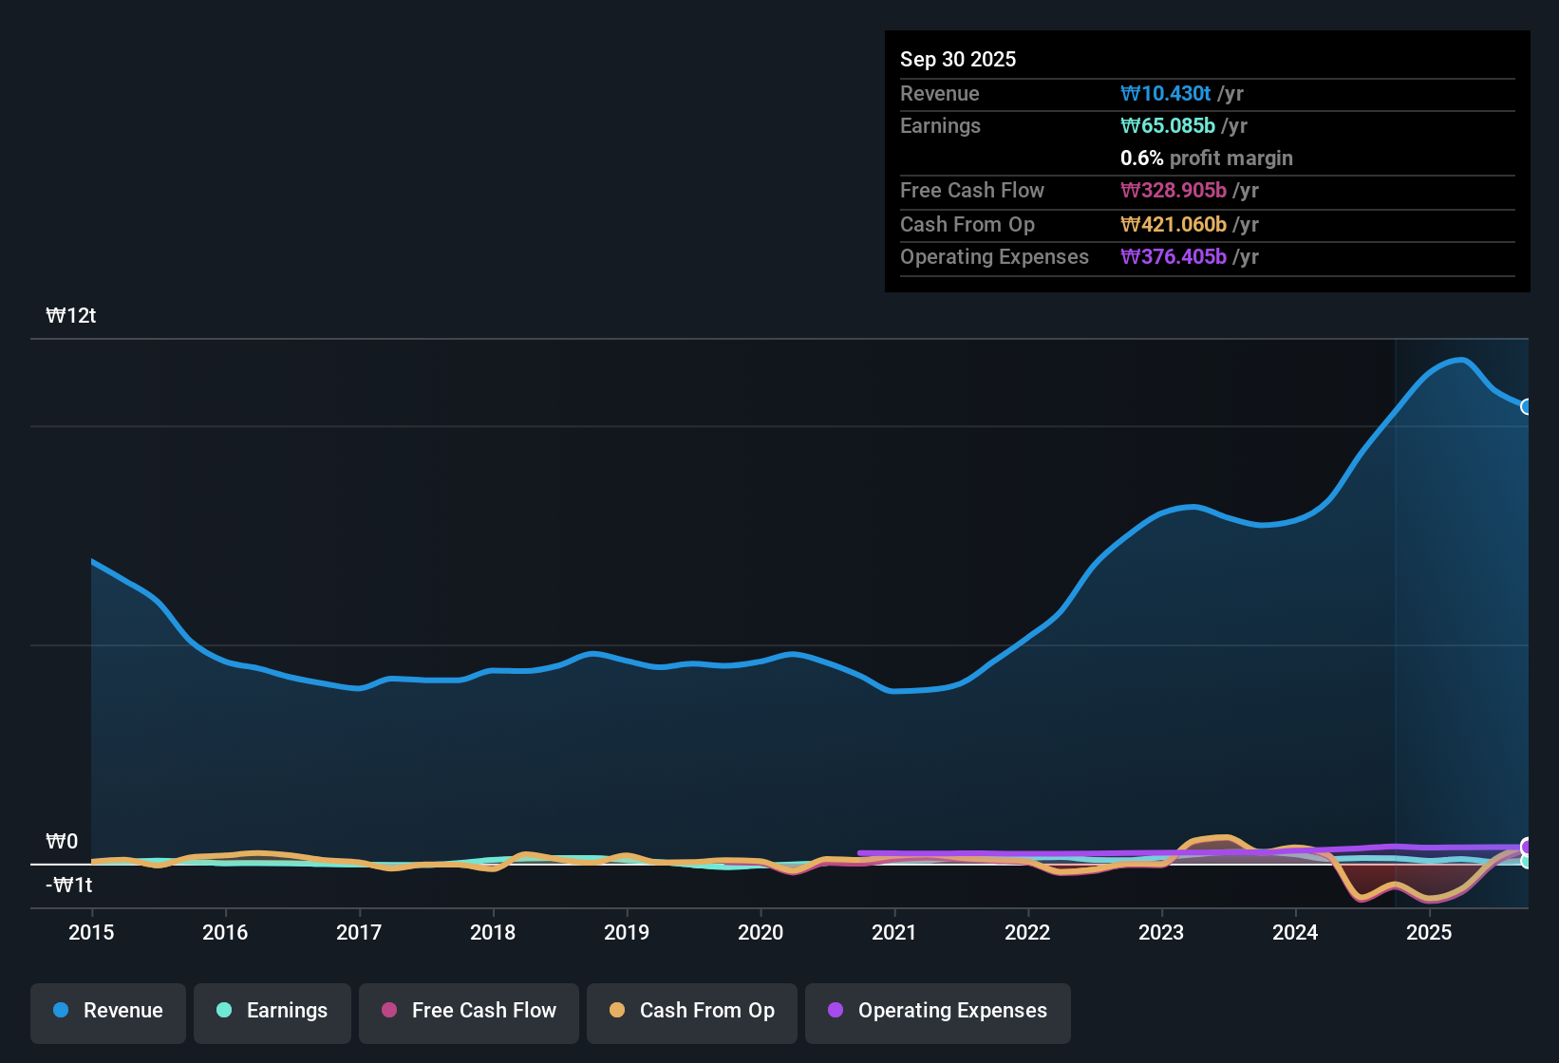This screenshot has height=1063, width=1559.
Task: Expand the Free Cash Flow legend entry
Action: pos(468,1011)
